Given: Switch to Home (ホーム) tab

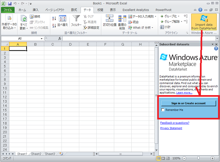Looking at the screenshot, I should 22,10.
